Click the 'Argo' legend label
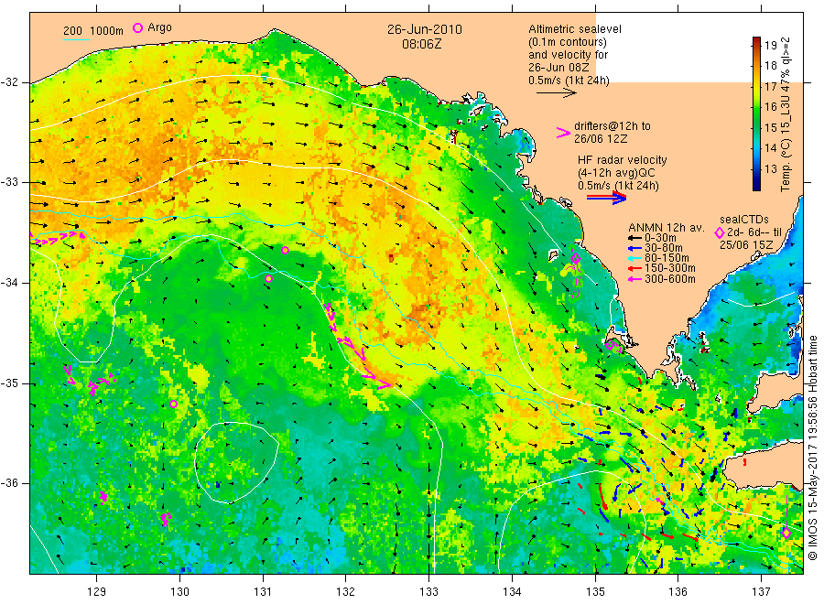824x604 pixels. [x=159, y=27]
